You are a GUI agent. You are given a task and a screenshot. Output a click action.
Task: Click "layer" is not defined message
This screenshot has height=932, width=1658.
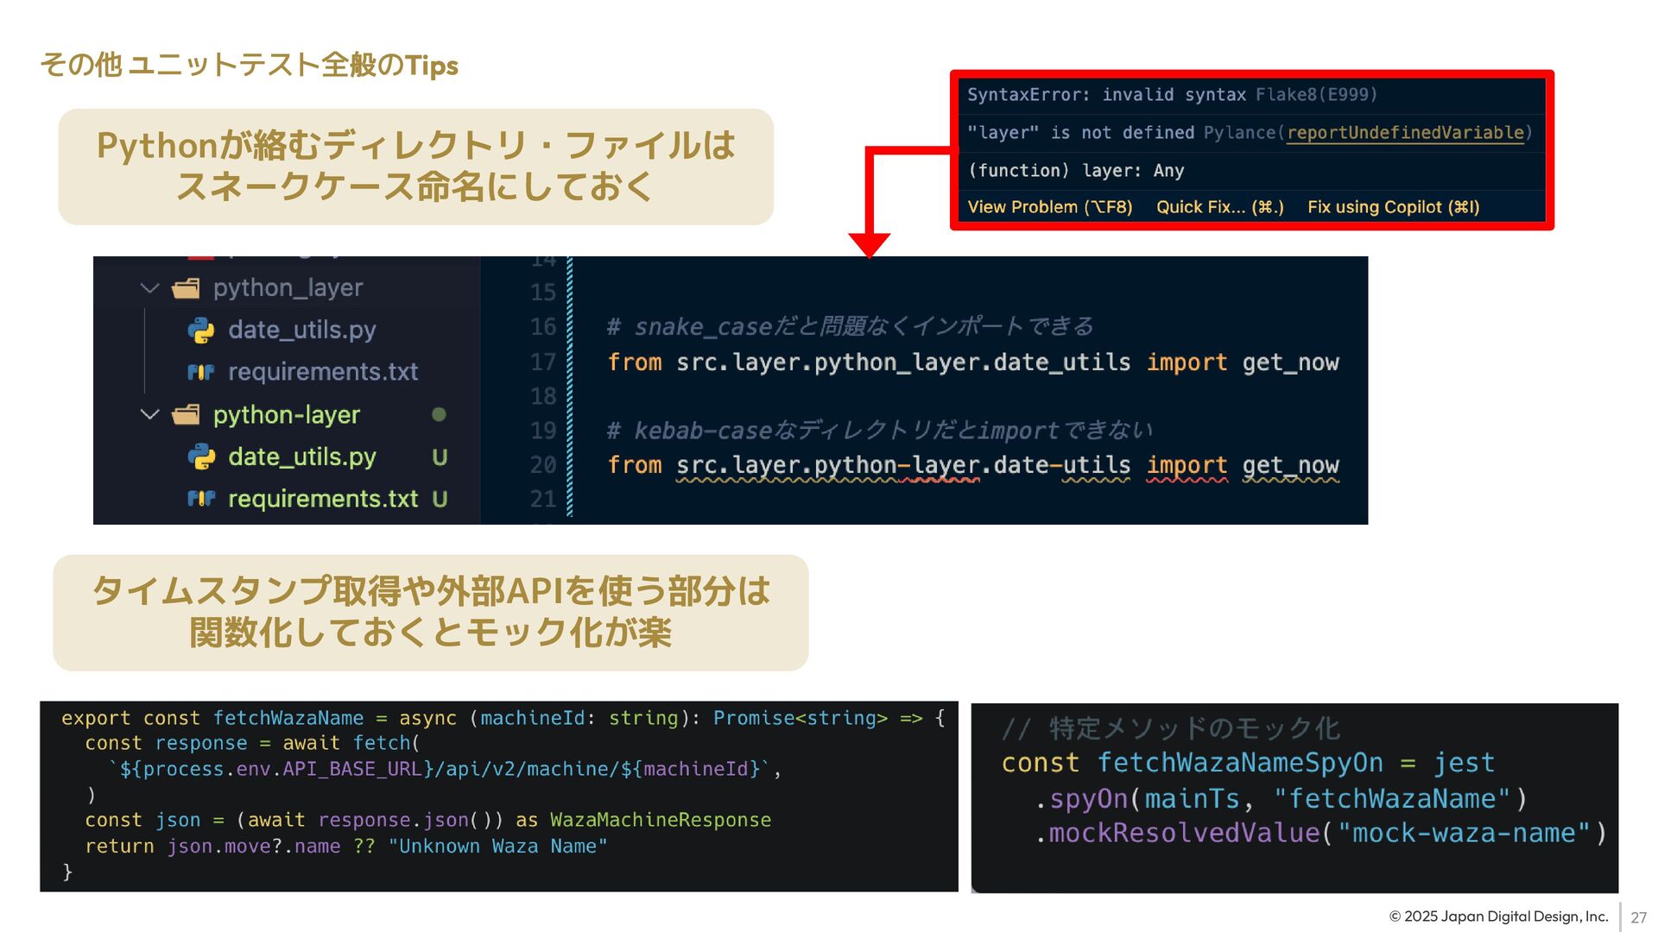coord(1080,133)
